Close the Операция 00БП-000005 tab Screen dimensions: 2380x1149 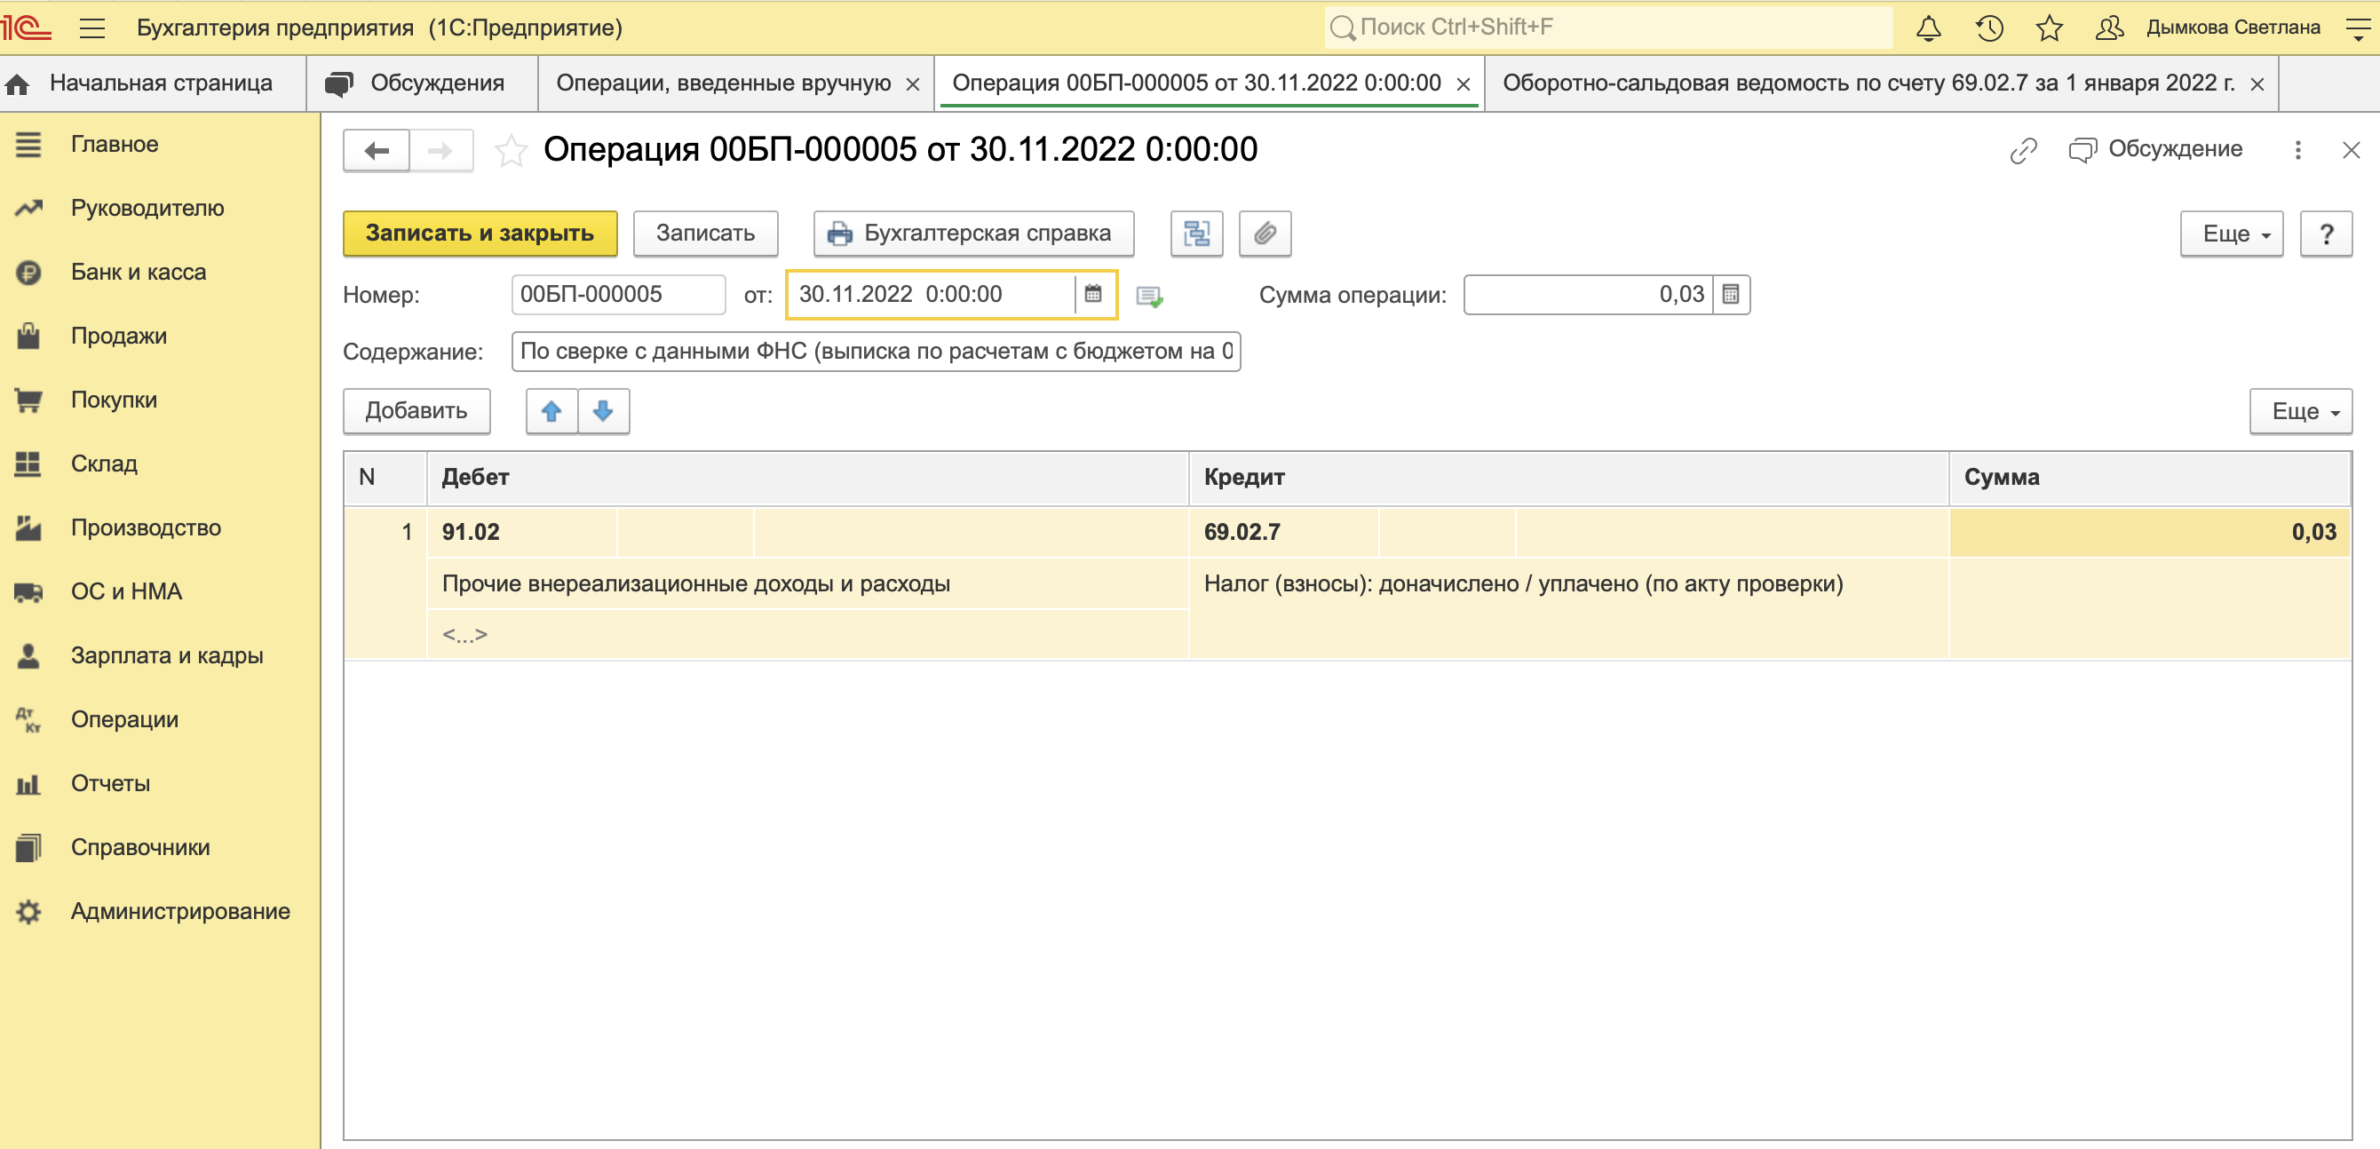[1464, 84]
